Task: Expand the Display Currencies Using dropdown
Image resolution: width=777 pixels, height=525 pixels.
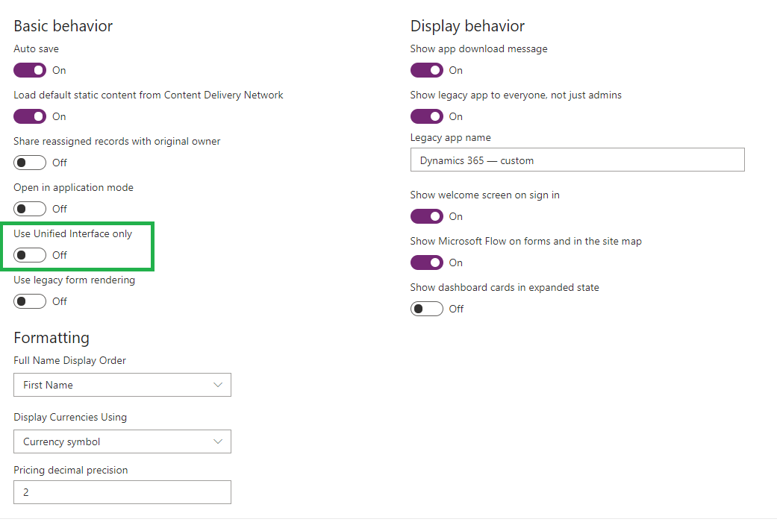Action: click(x=122, y=441)
